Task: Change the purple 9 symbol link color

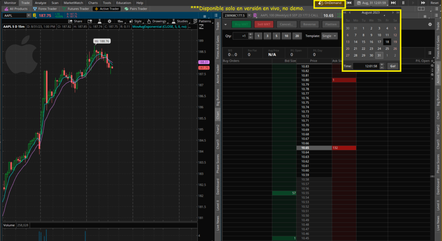Action: (x=255, y=16)
